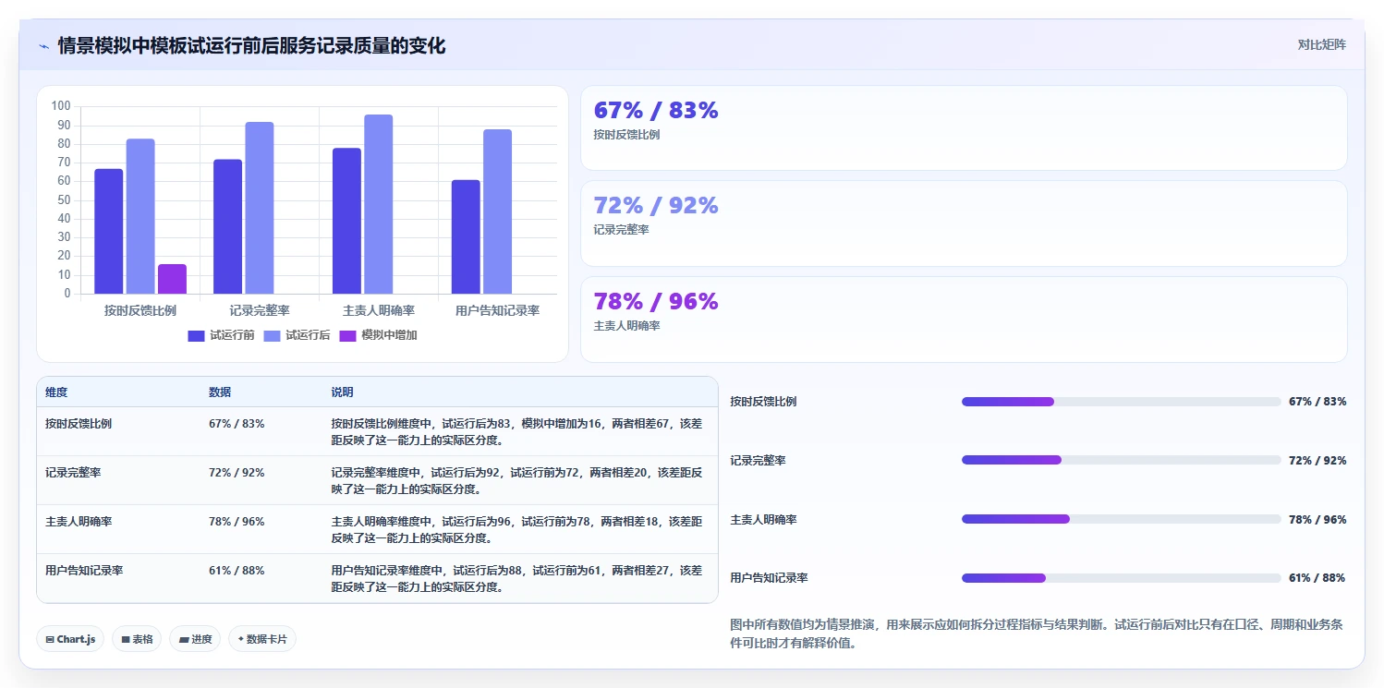Viewport: 1384px width, 688px height.
Task: Select the 进度 chip
Action: tap(195, 639)
